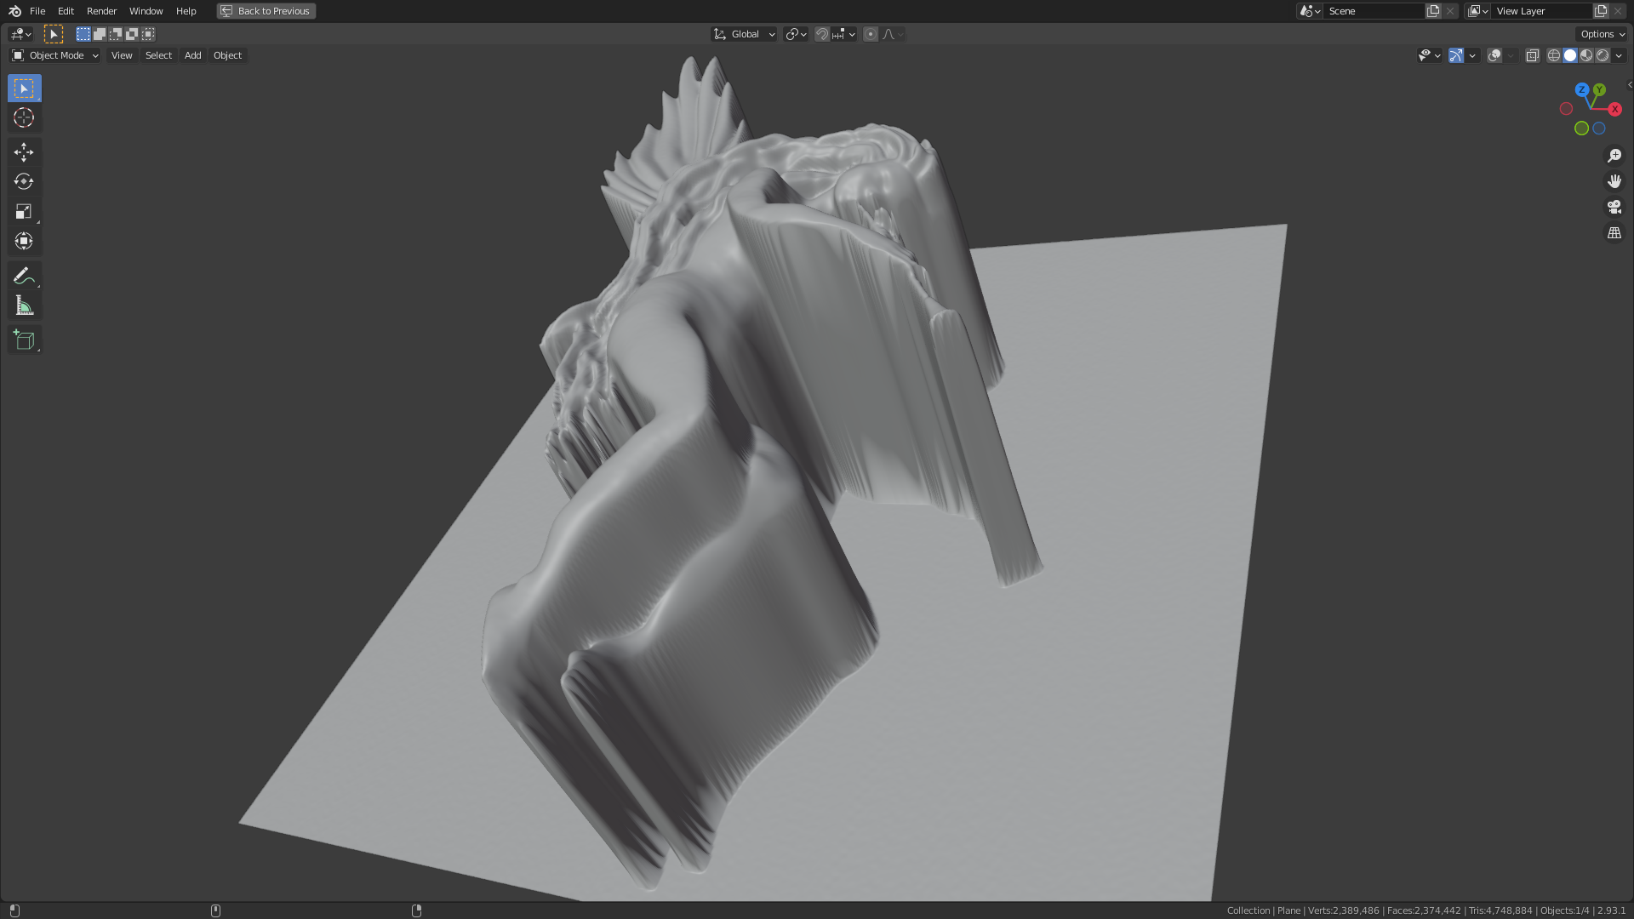This screenshot has height=919, width=1634.
Task: Open the Add menu in viewport header
Action: 193,55
